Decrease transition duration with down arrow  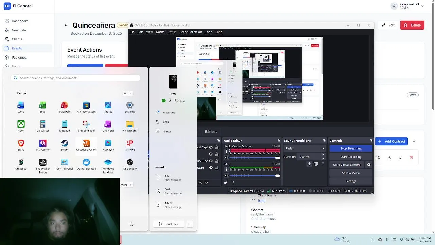pos(323,158)
